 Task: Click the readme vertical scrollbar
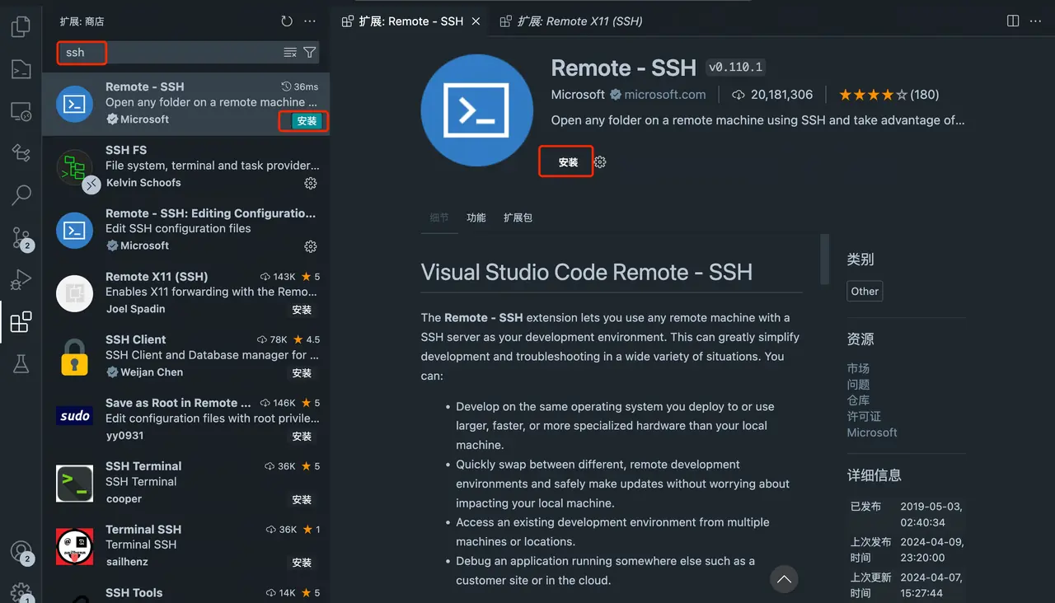(x=824, y=259)
